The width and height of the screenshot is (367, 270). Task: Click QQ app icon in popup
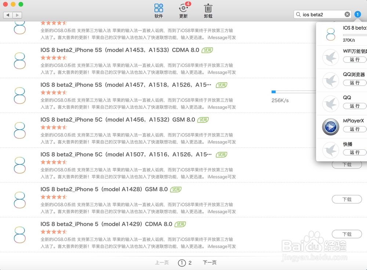tap(331, 104)
